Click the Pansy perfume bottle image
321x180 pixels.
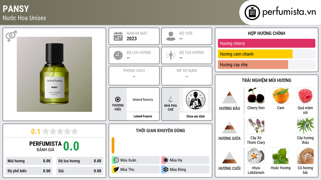(x=55, y=74)
